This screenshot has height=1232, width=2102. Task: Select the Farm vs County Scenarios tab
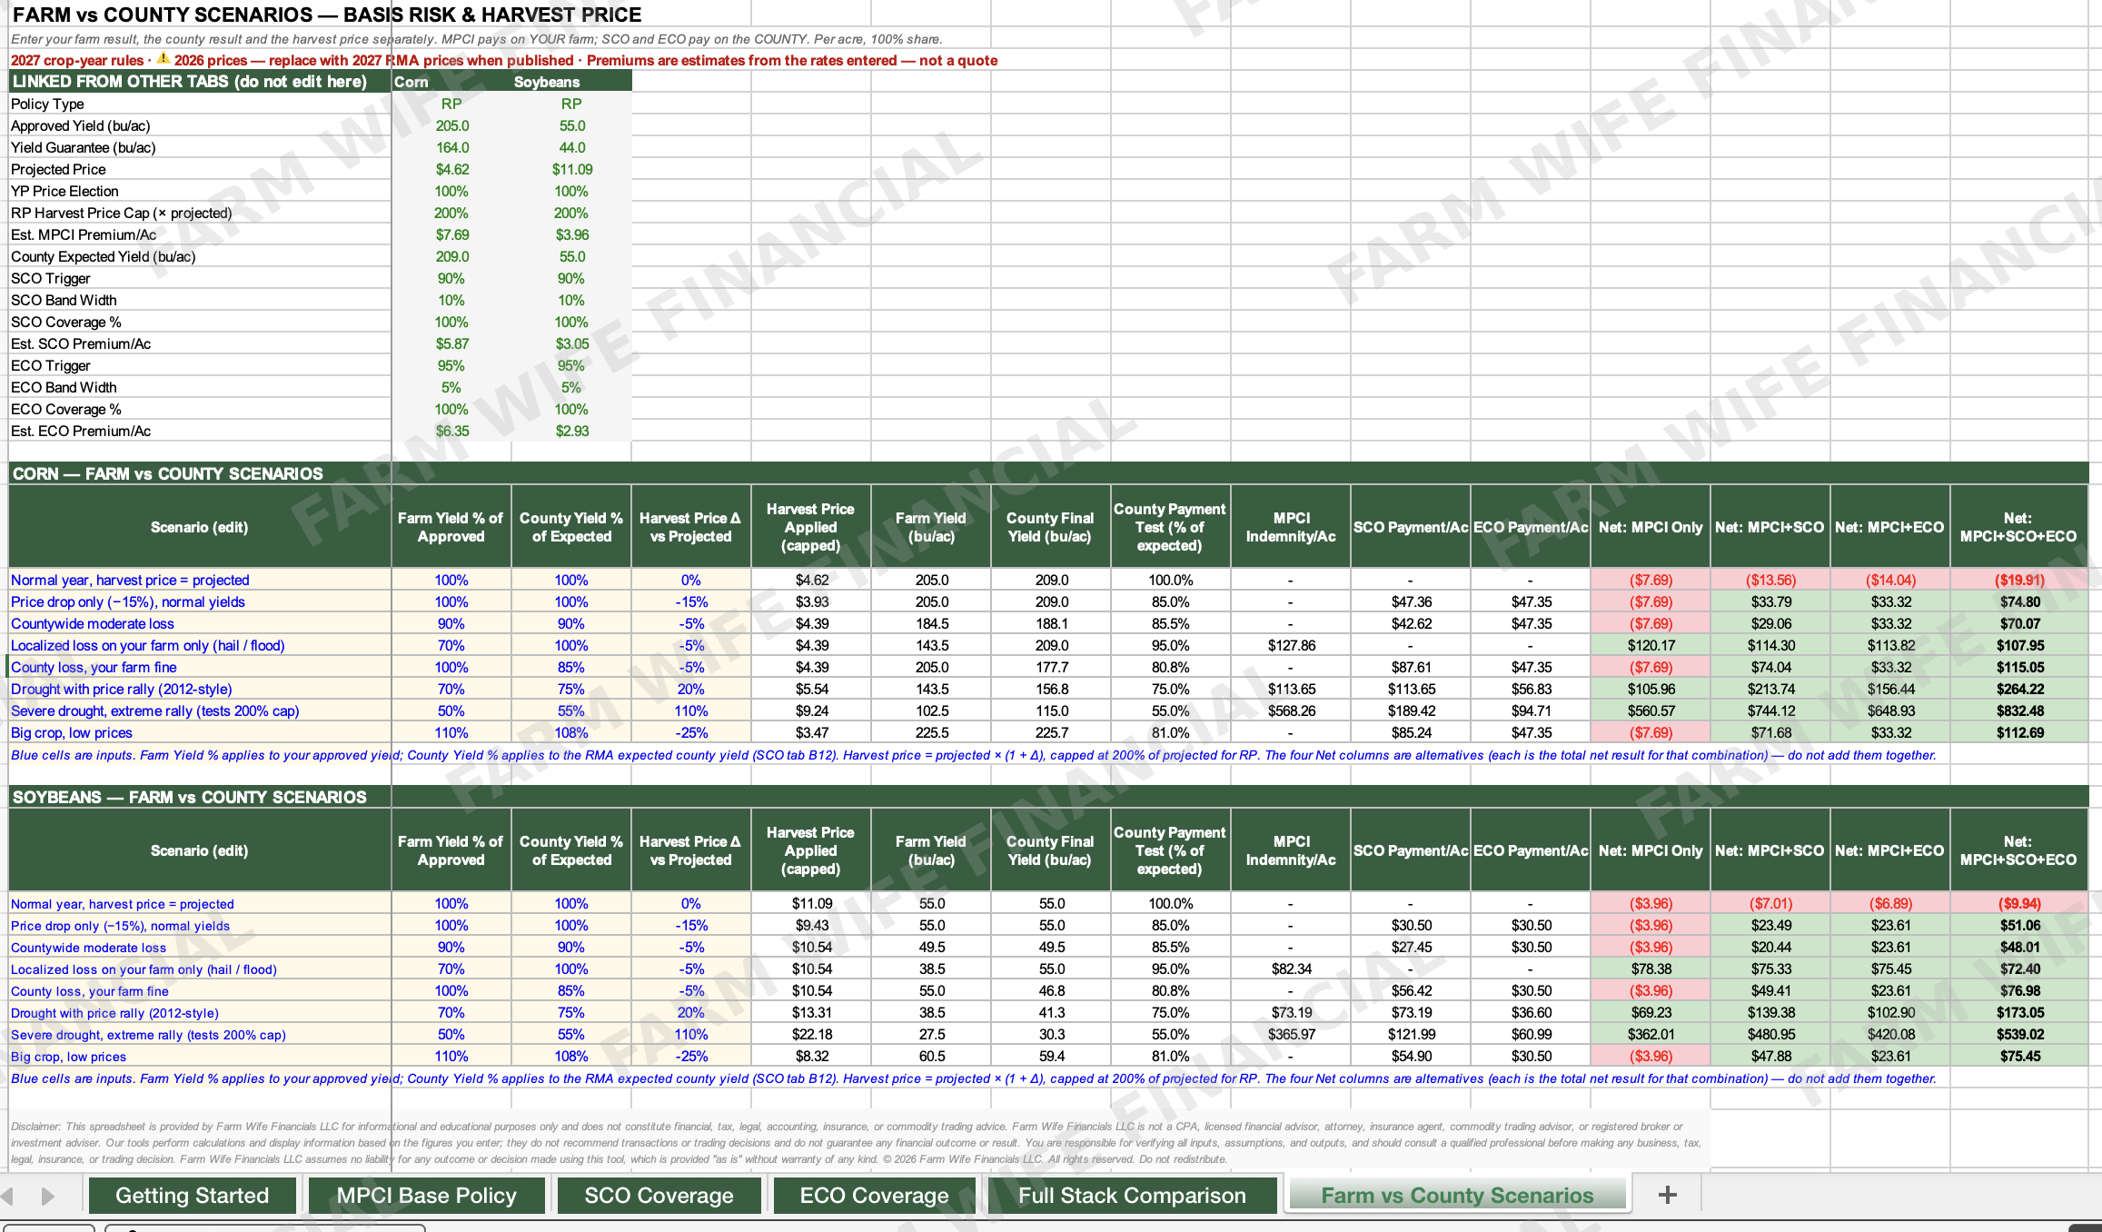1457,1196
